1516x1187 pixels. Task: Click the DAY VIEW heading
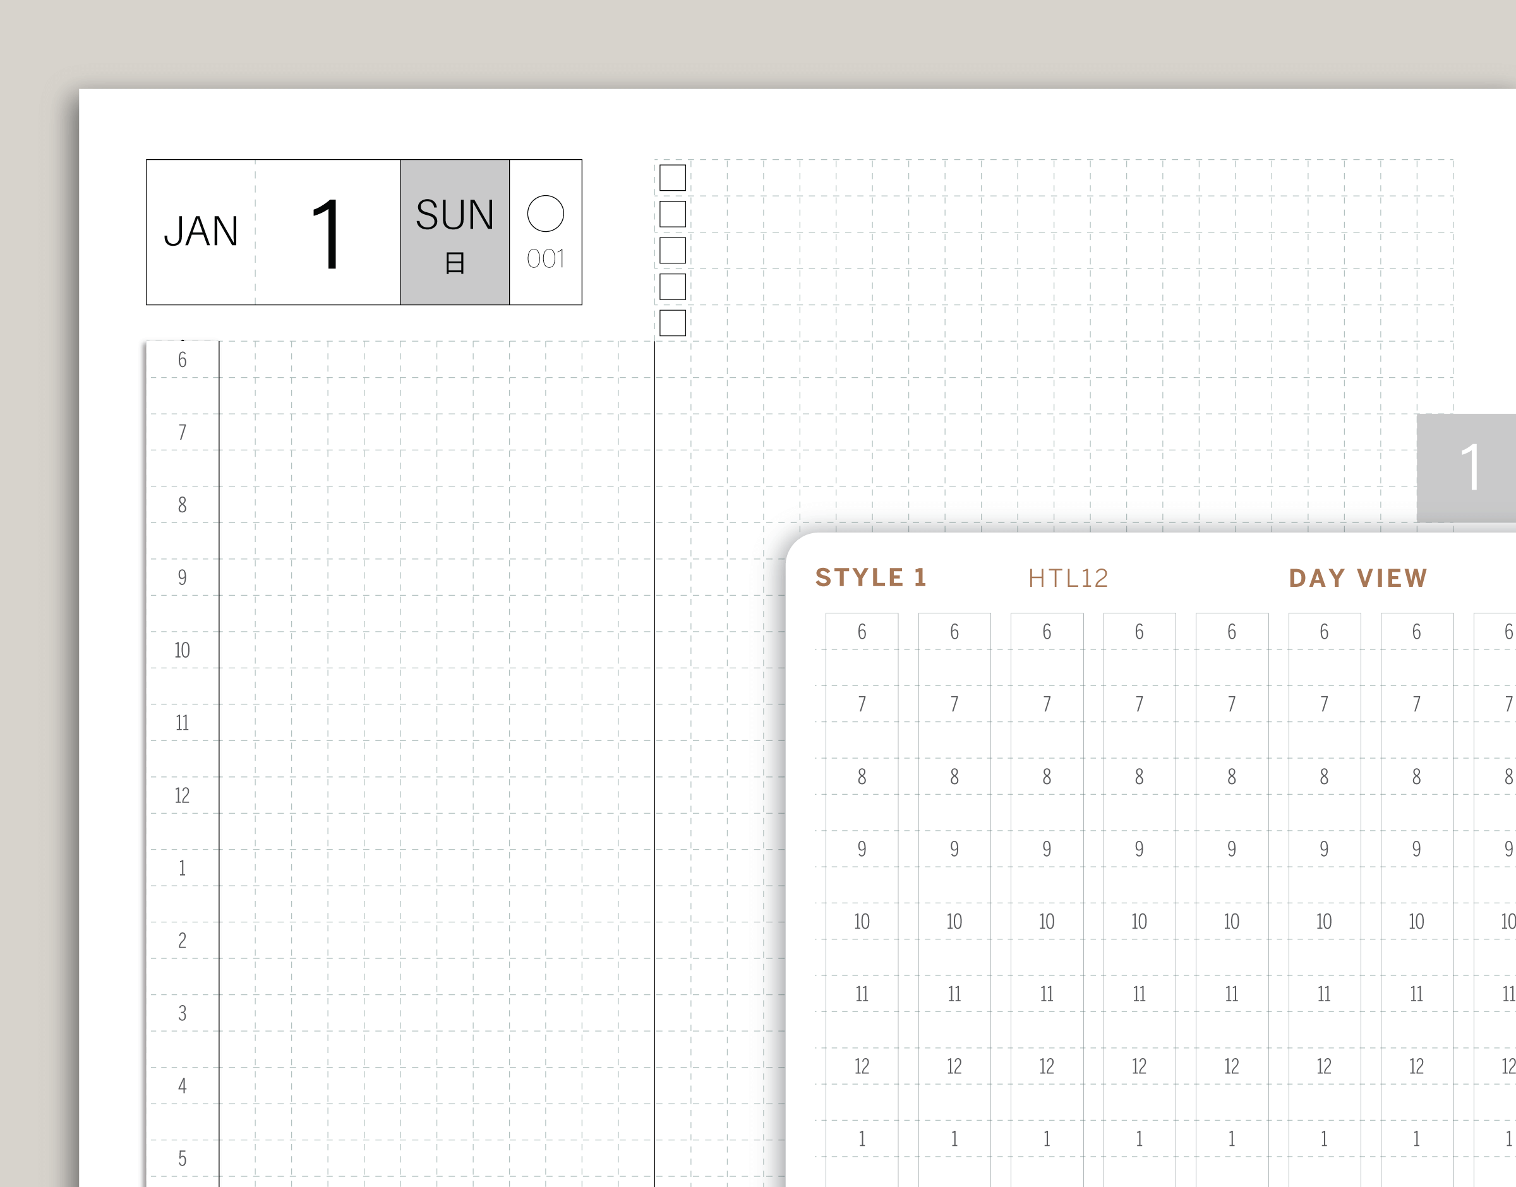[1357, 578]
